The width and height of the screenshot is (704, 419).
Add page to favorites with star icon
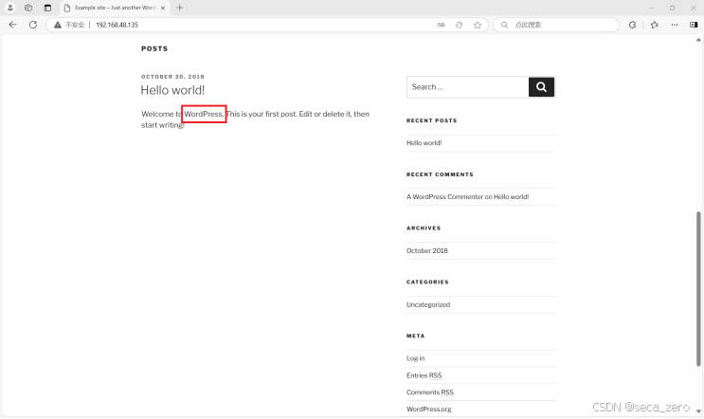click(x=478, y=25)
